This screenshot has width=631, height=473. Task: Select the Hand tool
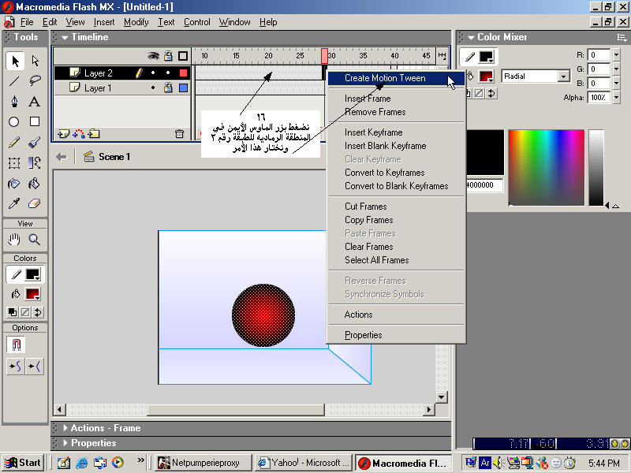click(14, 240)
